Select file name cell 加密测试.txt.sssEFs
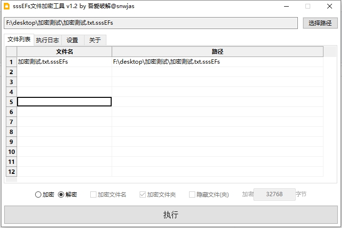The image size is (342, 228). click(64, 62)
